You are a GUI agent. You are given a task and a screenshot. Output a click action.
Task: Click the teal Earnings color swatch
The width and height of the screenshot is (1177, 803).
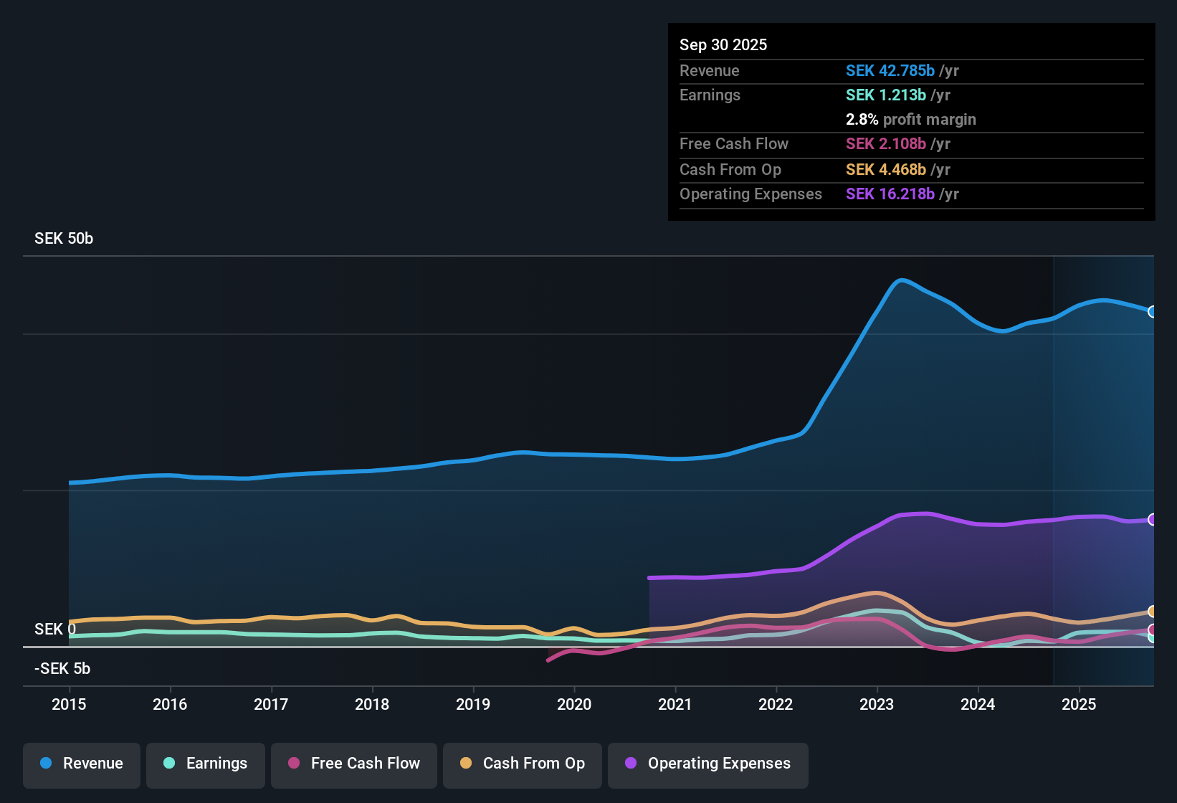[x=169, y=764]
